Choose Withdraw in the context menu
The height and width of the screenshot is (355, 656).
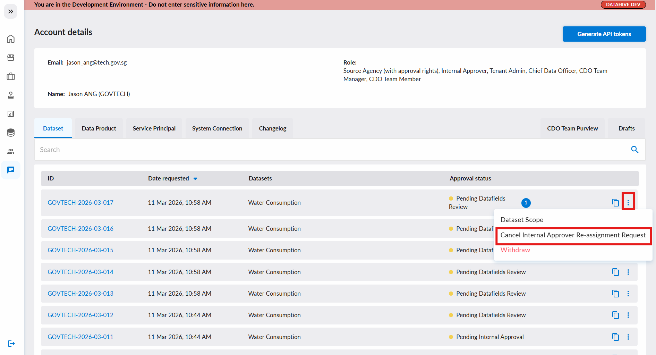515,250
